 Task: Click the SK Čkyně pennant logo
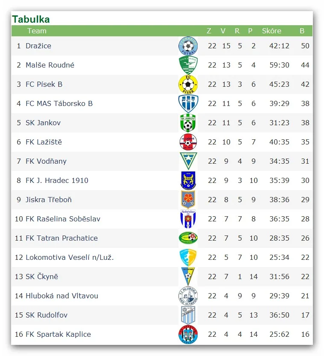tap(188, 277)
